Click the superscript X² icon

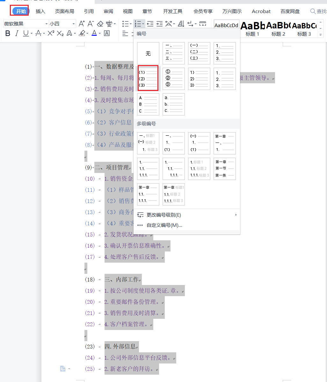click(51, 34)
